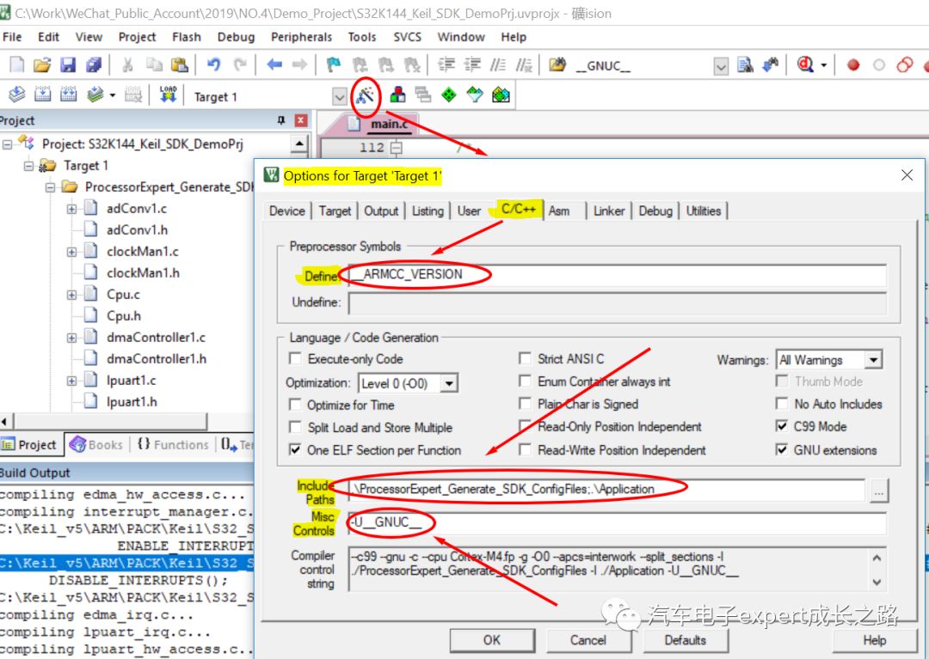Toggle Plain Char is Signed checkbox
Screen dimensions: 929x659
525,404
